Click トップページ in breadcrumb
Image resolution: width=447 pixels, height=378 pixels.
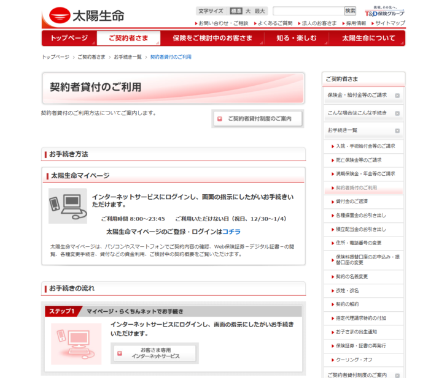56,57
